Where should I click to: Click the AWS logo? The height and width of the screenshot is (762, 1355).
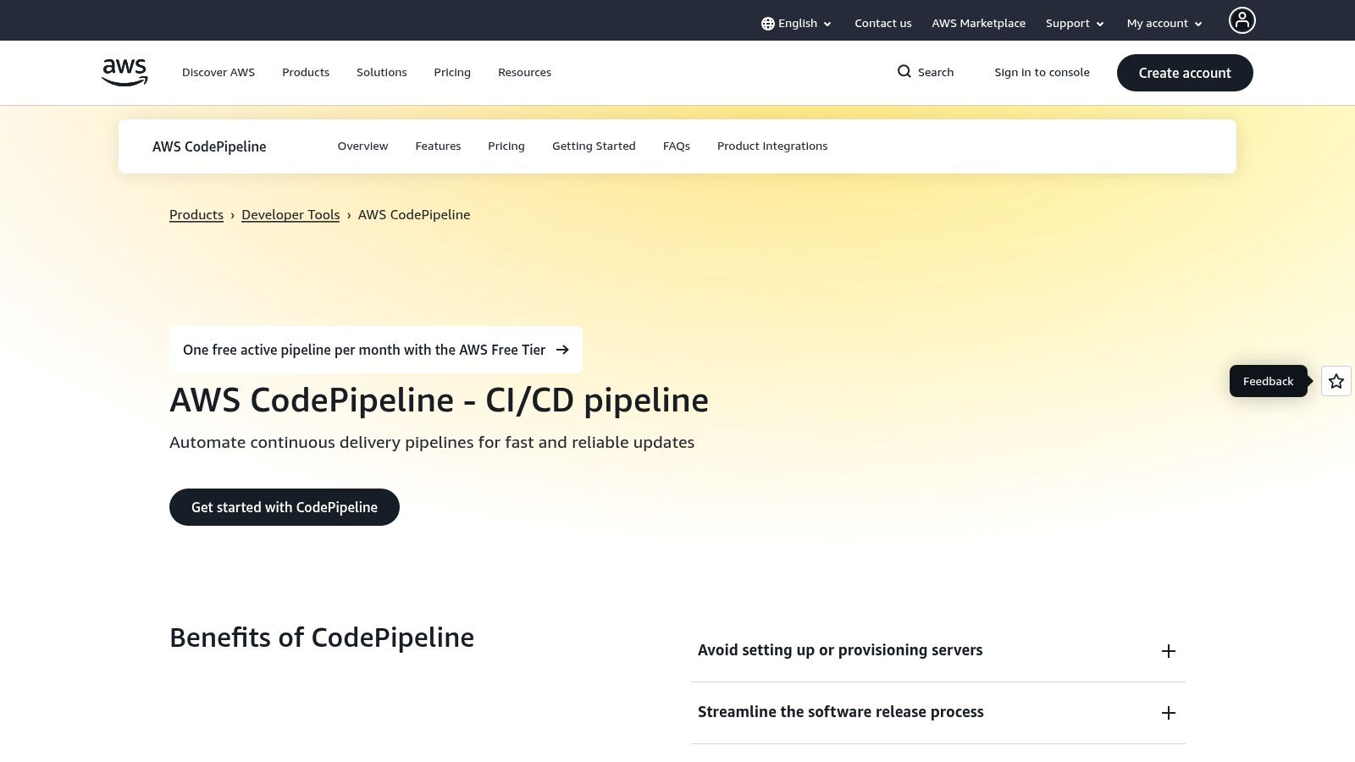124,73
